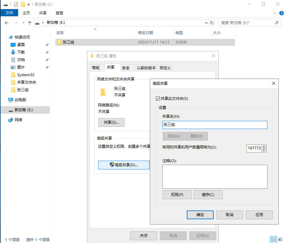The width and height of the screenshot is (285, 243).
Task: Confirm with 确定 in 高级共享 dialog
Action: pos(200,215)
